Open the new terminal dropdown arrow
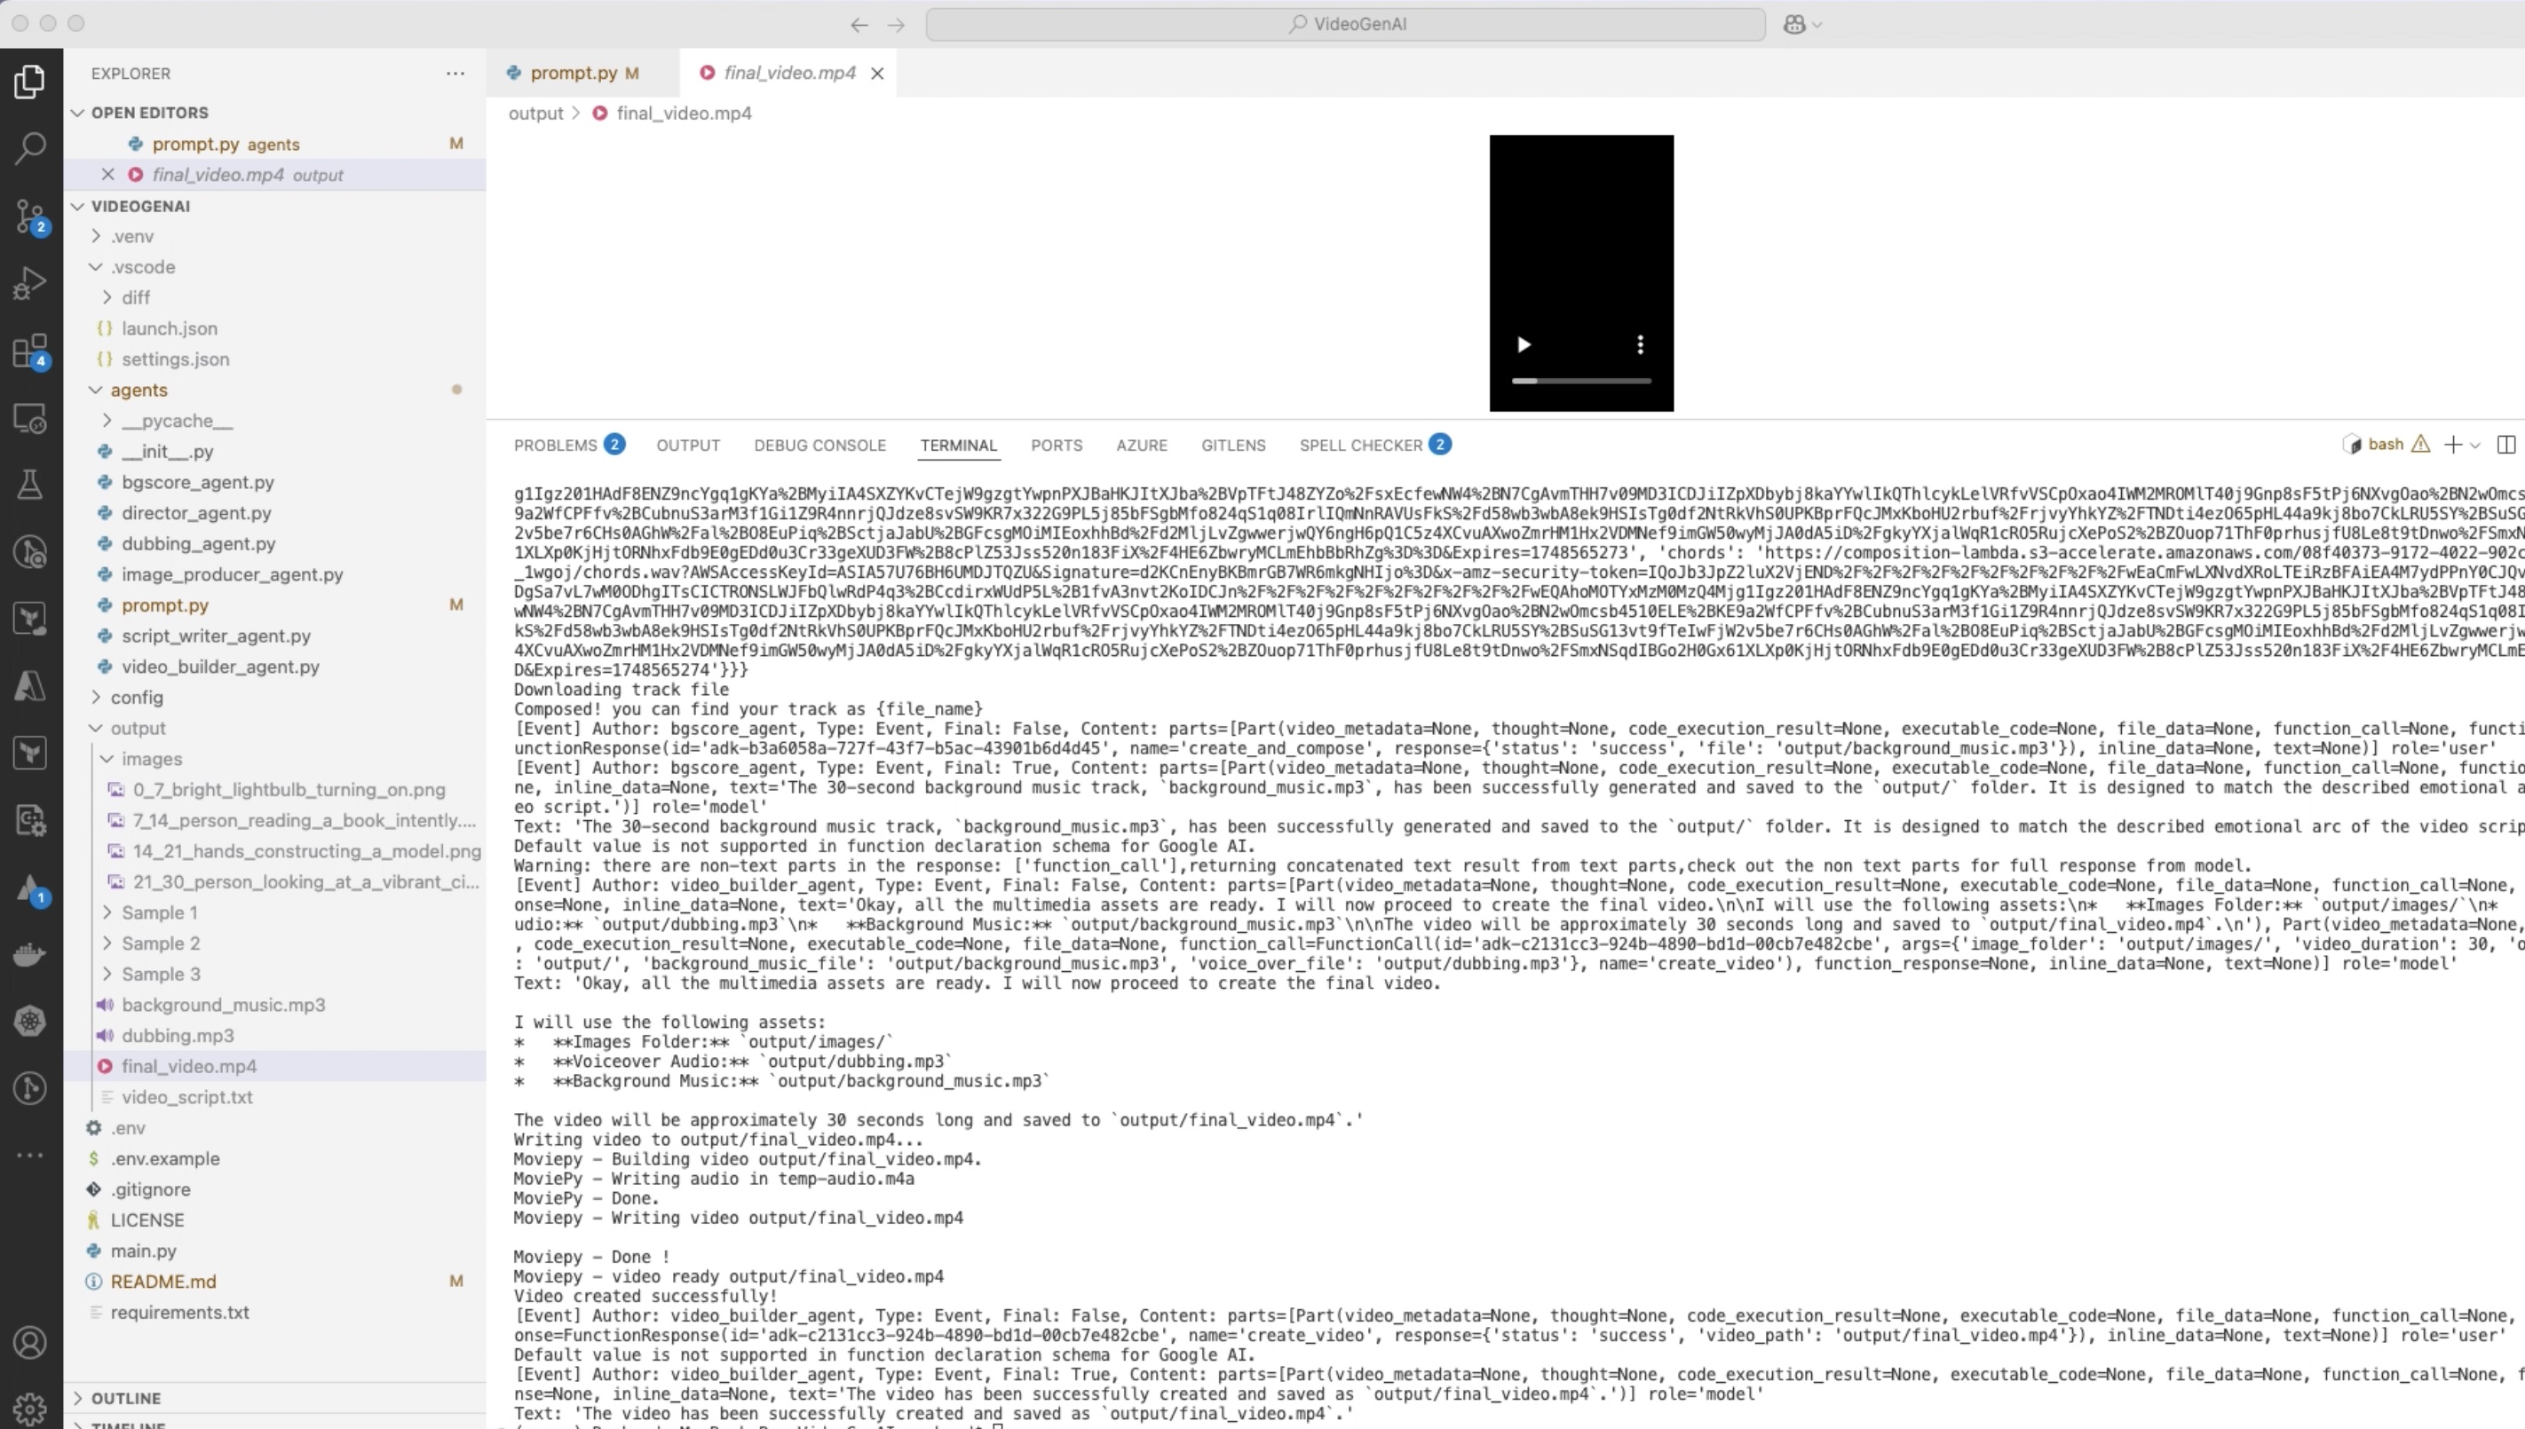The height and width of the screenshot is (1429, 2525). coord(2475,445)
